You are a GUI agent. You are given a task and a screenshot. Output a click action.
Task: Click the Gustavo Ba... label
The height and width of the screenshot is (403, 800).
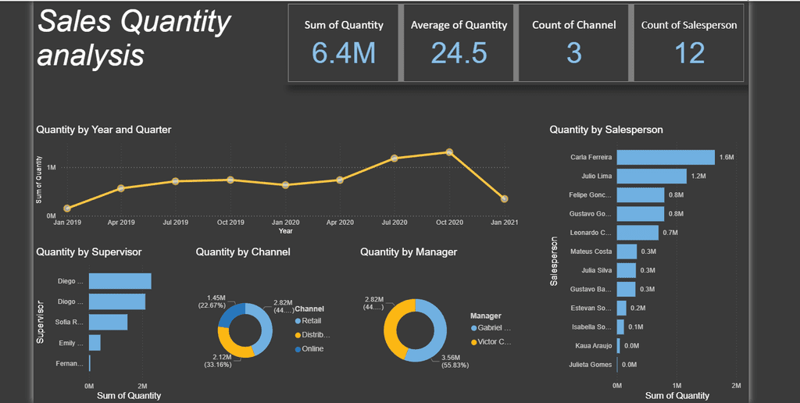[x=591, y=289]
